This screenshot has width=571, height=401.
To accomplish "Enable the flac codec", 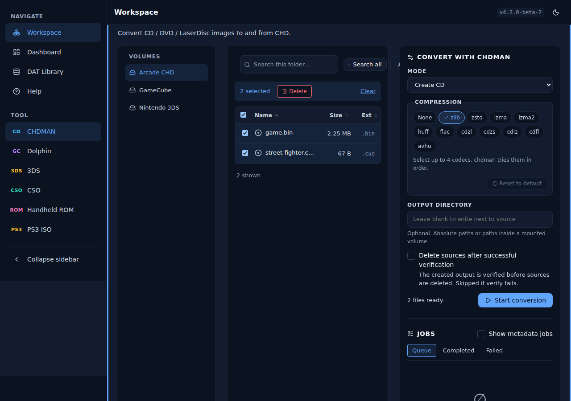I will 445,132.
